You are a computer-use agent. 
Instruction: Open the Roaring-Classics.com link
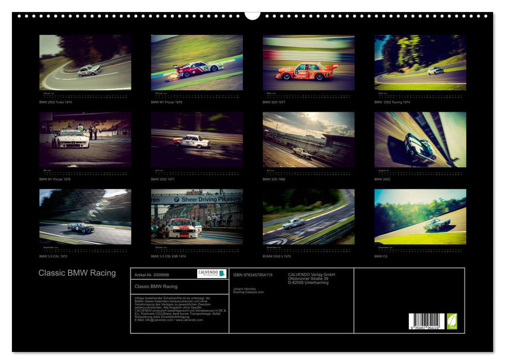pyautogui.click(x=250, y=292)
